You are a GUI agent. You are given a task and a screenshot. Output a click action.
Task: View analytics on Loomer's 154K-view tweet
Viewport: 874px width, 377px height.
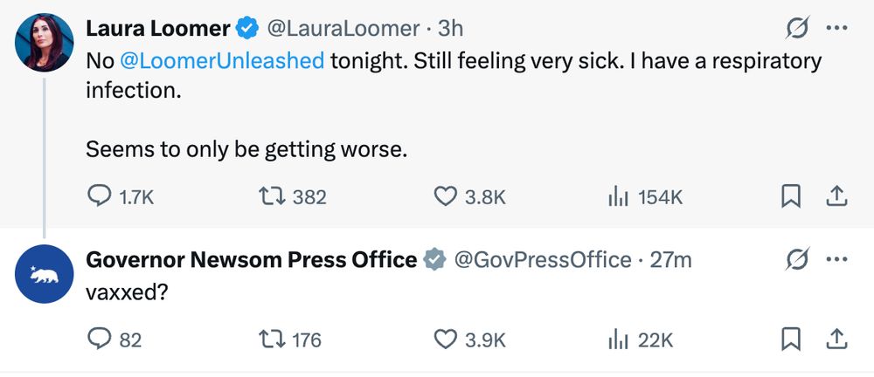[619, 197]
